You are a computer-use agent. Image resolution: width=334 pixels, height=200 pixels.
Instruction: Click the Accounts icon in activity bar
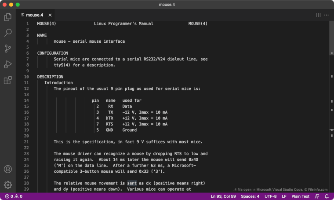pos(7,169)
